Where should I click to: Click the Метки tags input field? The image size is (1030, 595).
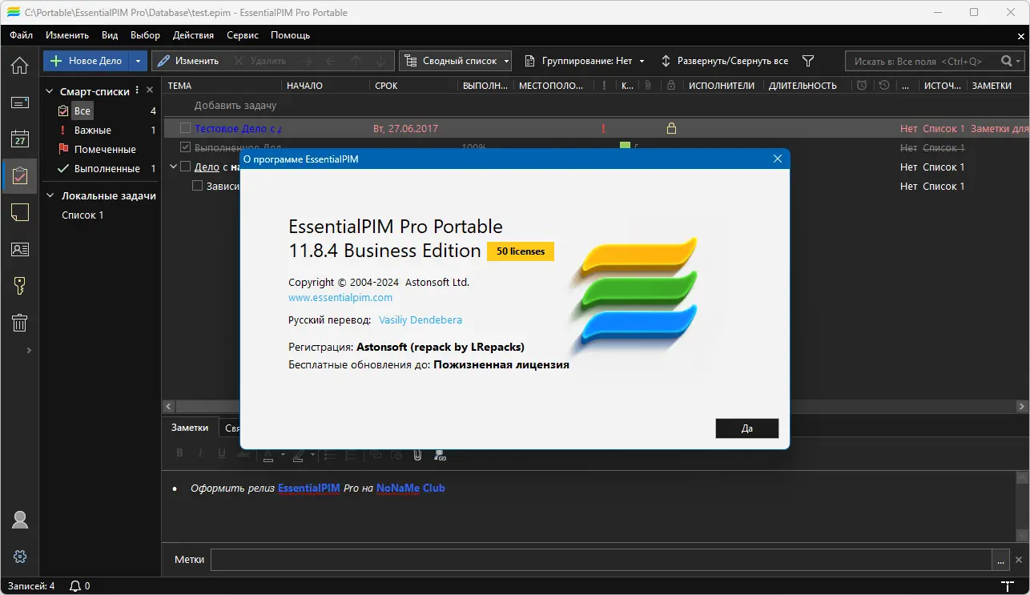[x=601, y=559]
